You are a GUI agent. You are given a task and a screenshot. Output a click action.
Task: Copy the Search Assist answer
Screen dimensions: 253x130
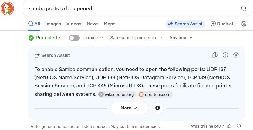pos(214,55)
